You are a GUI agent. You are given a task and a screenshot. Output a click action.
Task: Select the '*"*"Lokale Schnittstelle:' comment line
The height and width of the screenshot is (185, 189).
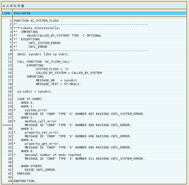pos(37,28)
